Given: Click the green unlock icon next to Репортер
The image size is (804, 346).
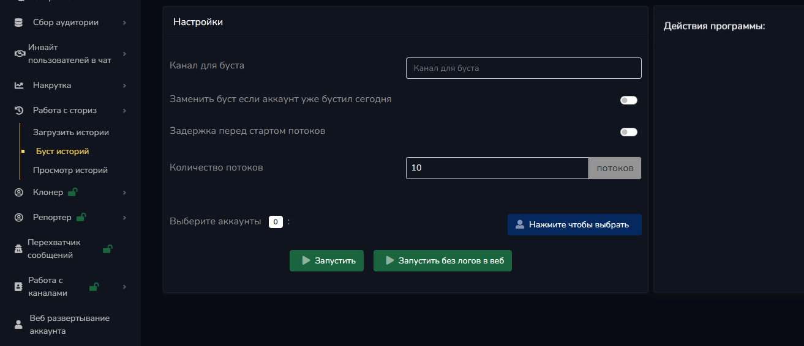Looking at the screenshot, I should (x=81, y=217).
